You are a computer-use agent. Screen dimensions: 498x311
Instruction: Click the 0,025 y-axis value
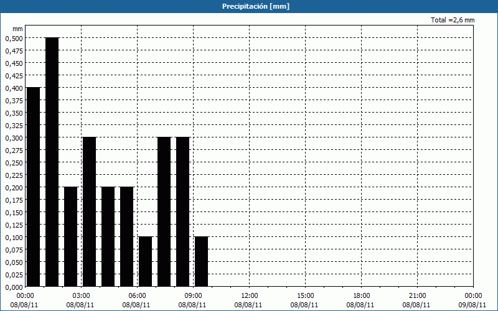point(14,275)
